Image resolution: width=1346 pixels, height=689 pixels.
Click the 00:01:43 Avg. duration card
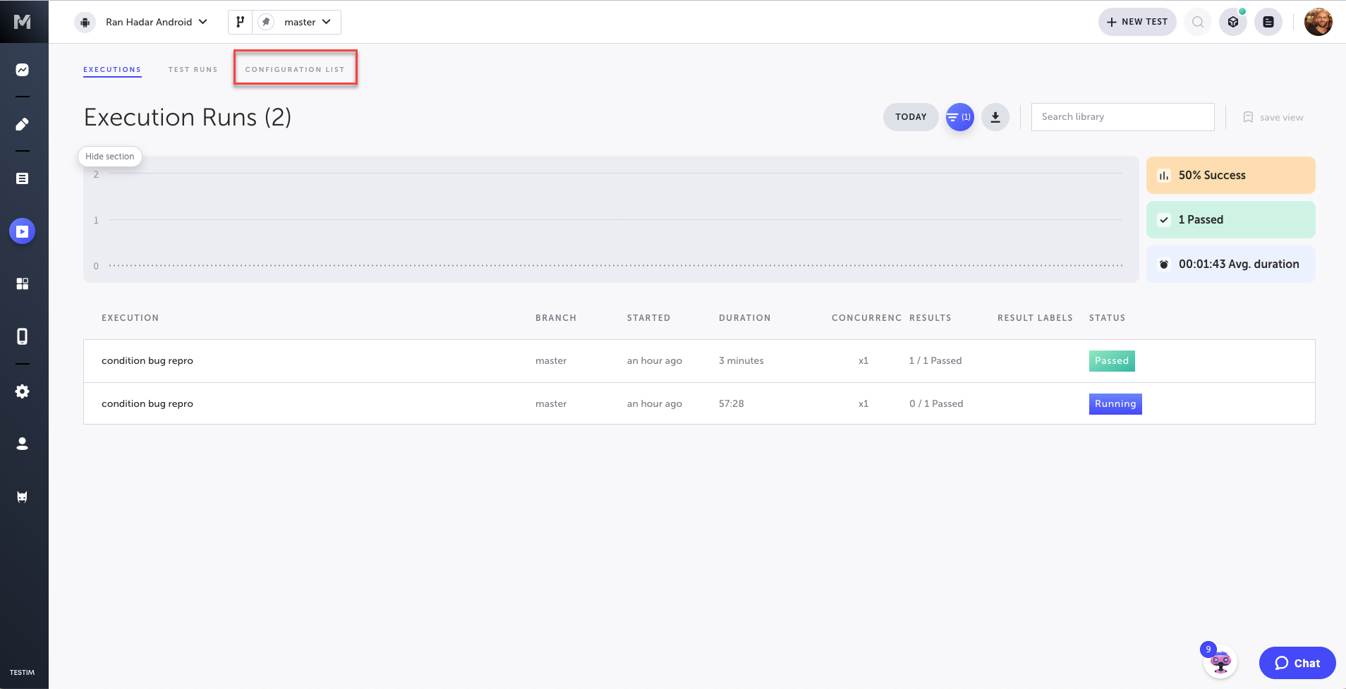coord(1231,264)
